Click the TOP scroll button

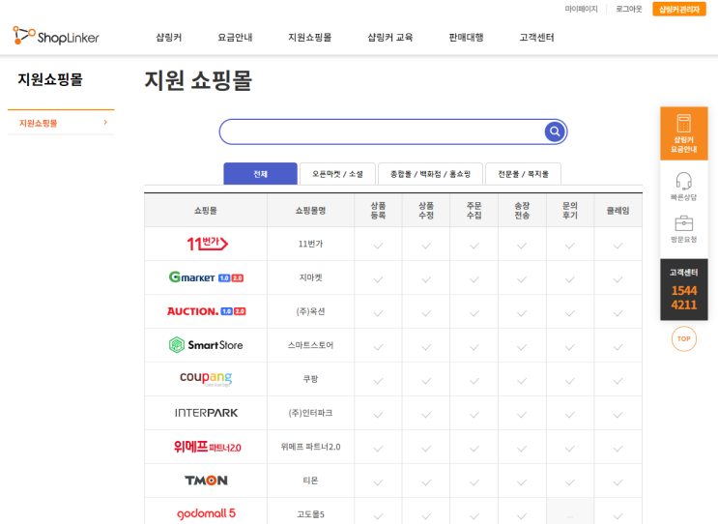683,339
